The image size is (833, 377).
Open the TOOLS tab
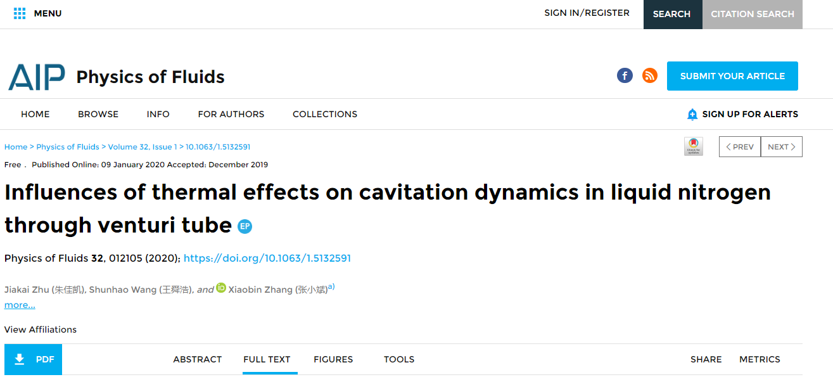click(x=399, y=359)
